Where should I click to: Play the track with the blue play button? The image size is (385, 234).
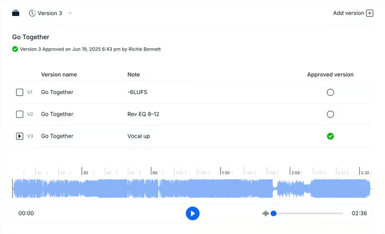(192, 213)
